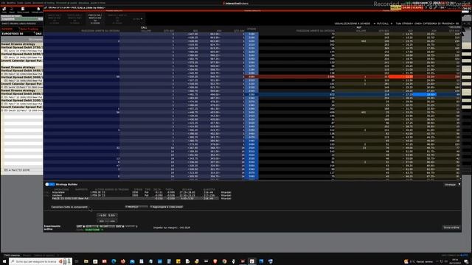The height and width of the screenshot is (265, 472).
Task: Select first 'Sweet Dreams strategy' list entry
Action: (21, 44)
